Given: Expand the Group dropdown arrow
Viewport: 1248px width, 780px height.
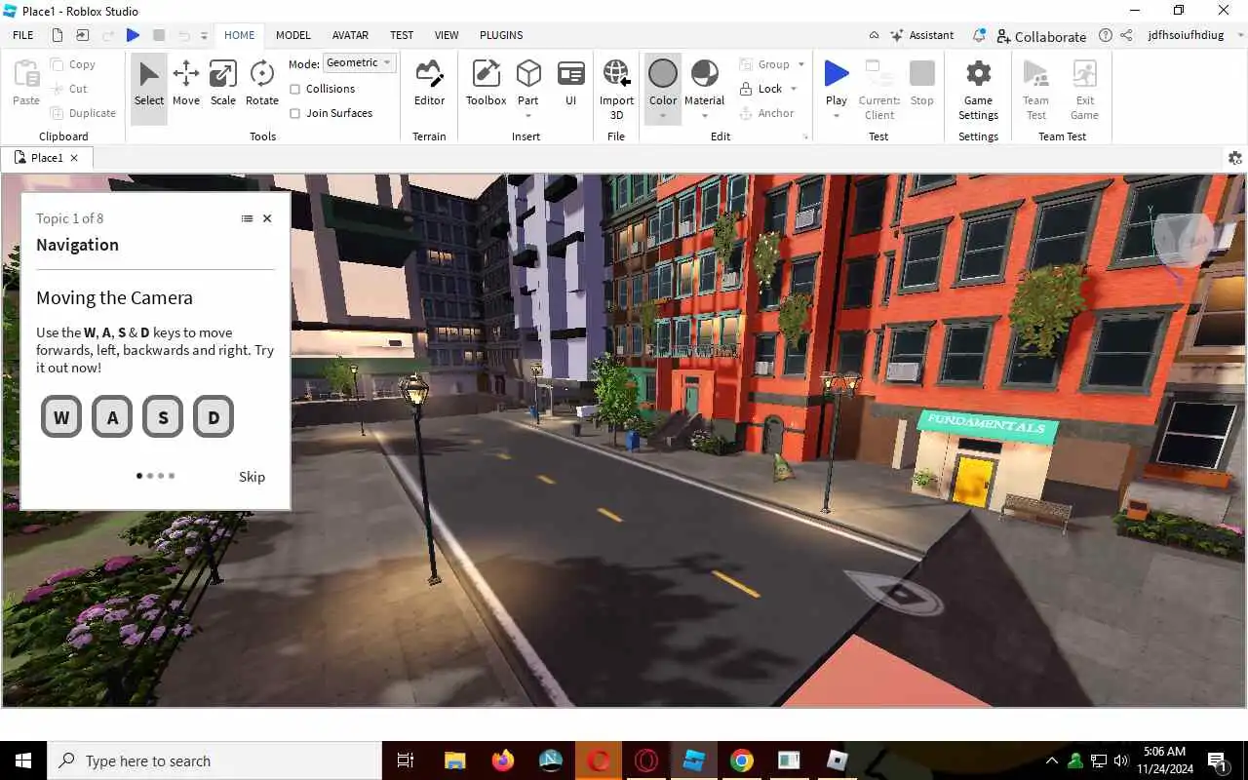Looking at the screenshot, I should 801,64.
